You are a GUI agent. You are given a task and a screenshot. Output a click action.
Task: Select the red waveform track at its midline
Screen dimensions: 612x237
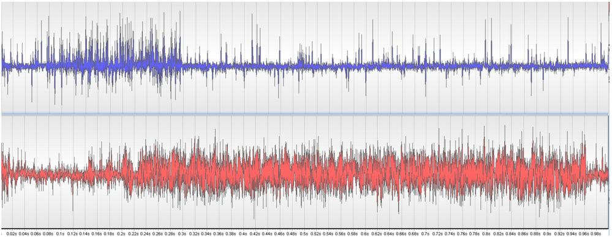coord(304,172)
